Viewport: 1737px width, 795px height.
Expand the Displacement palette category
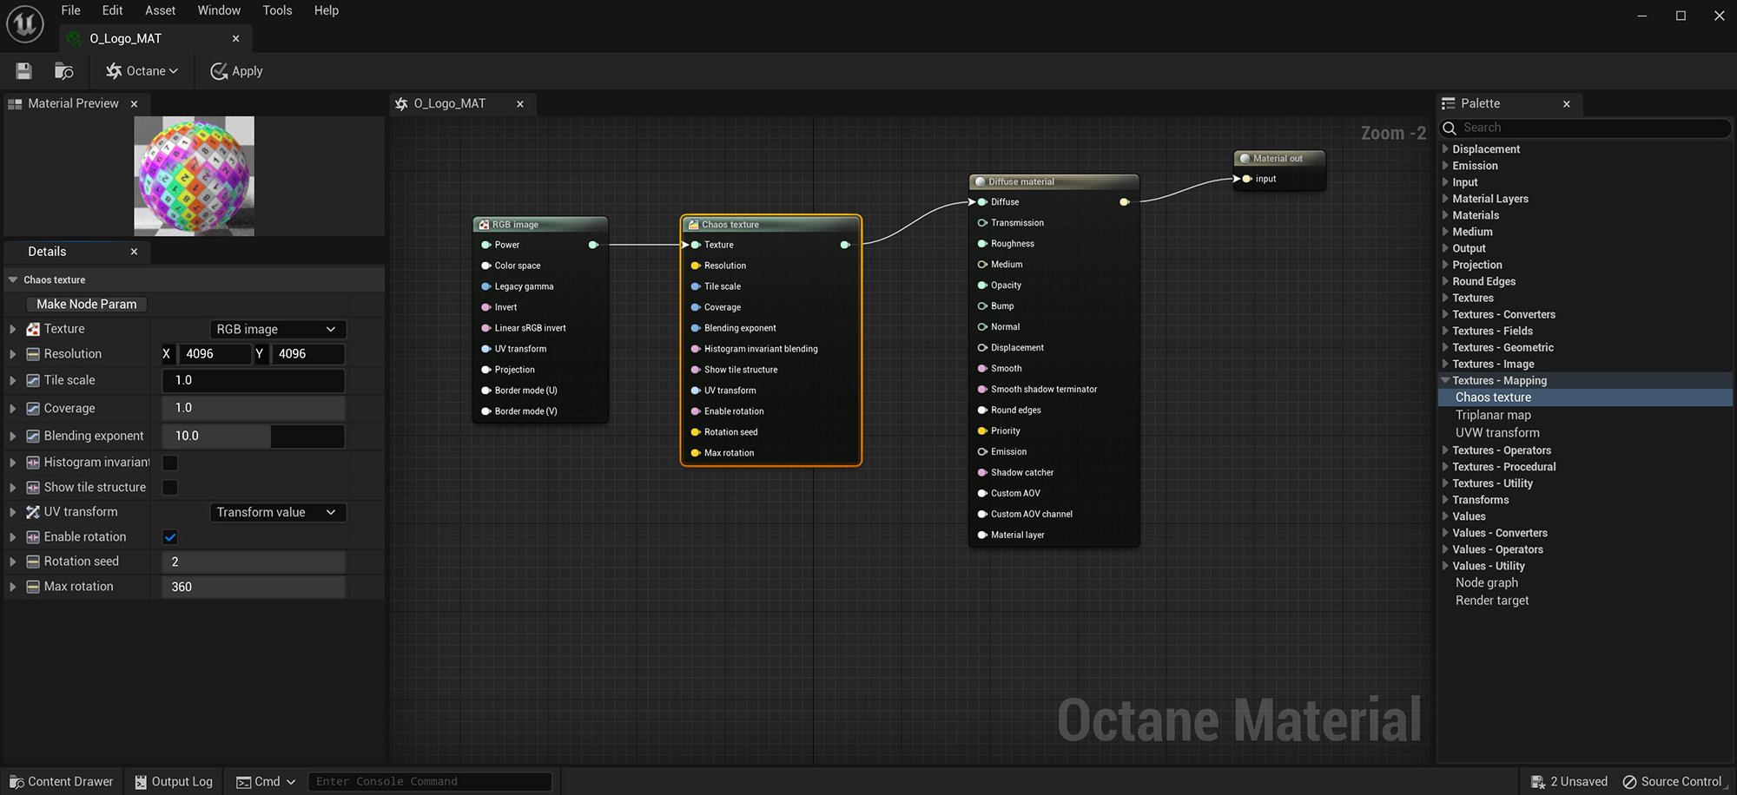coord(1446,149)
